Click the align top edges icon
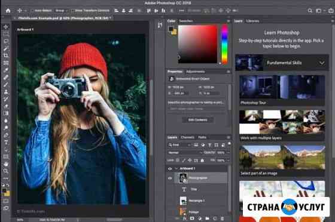Viewport: 335px width, 222px height. [149, 10]
